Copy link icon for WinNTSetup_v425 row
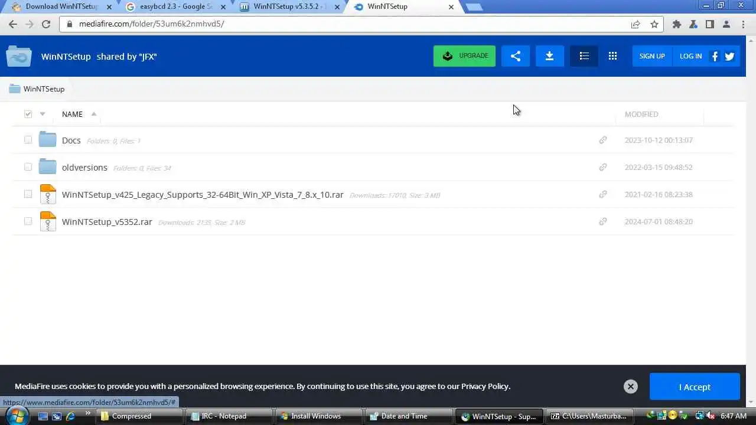Image resolution: width=756 pixels, height=425 pixels. (x=603, y=194)
